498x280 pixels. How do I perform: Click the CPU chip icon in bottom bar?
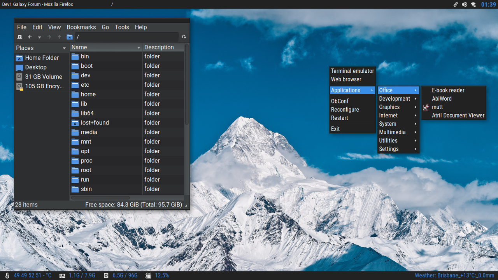[x=148, y=275]
